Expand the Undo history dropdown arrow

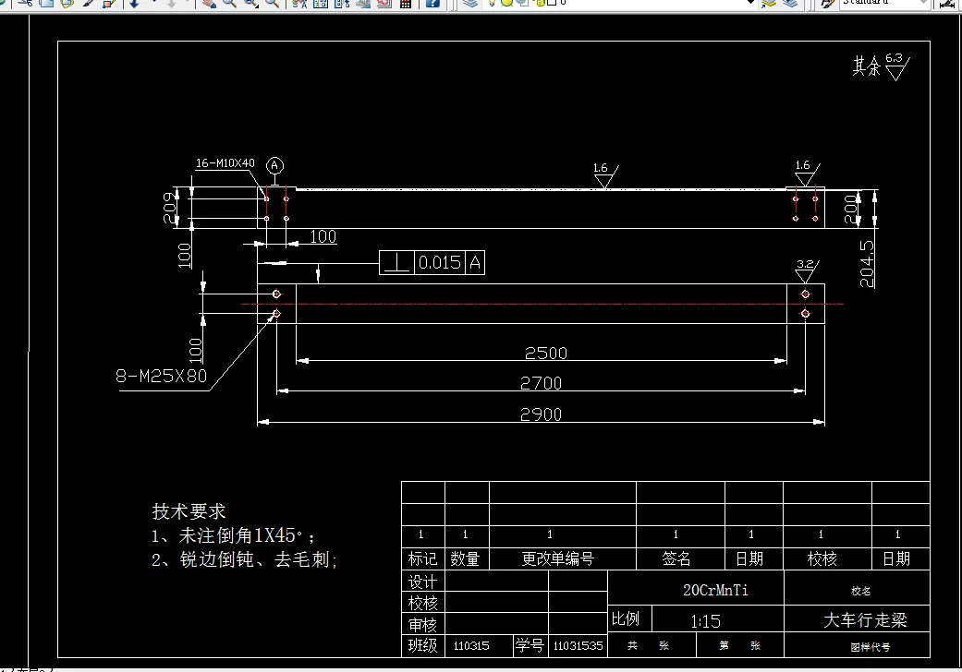click(154, 2)
